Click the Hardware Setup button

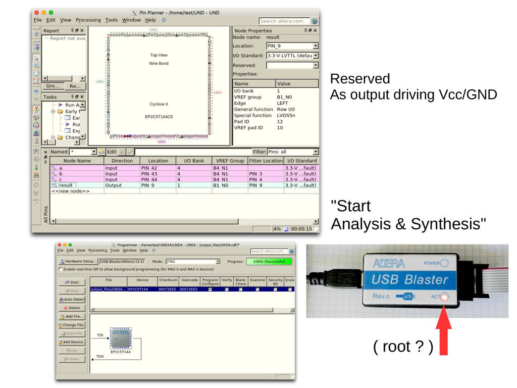tap(78, 262)
